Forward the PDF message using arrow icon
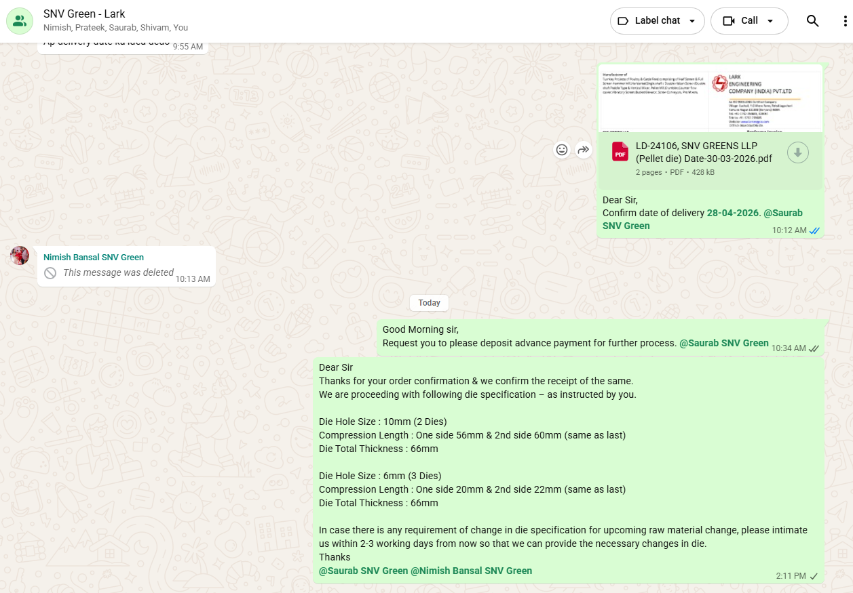 (583, 150)
